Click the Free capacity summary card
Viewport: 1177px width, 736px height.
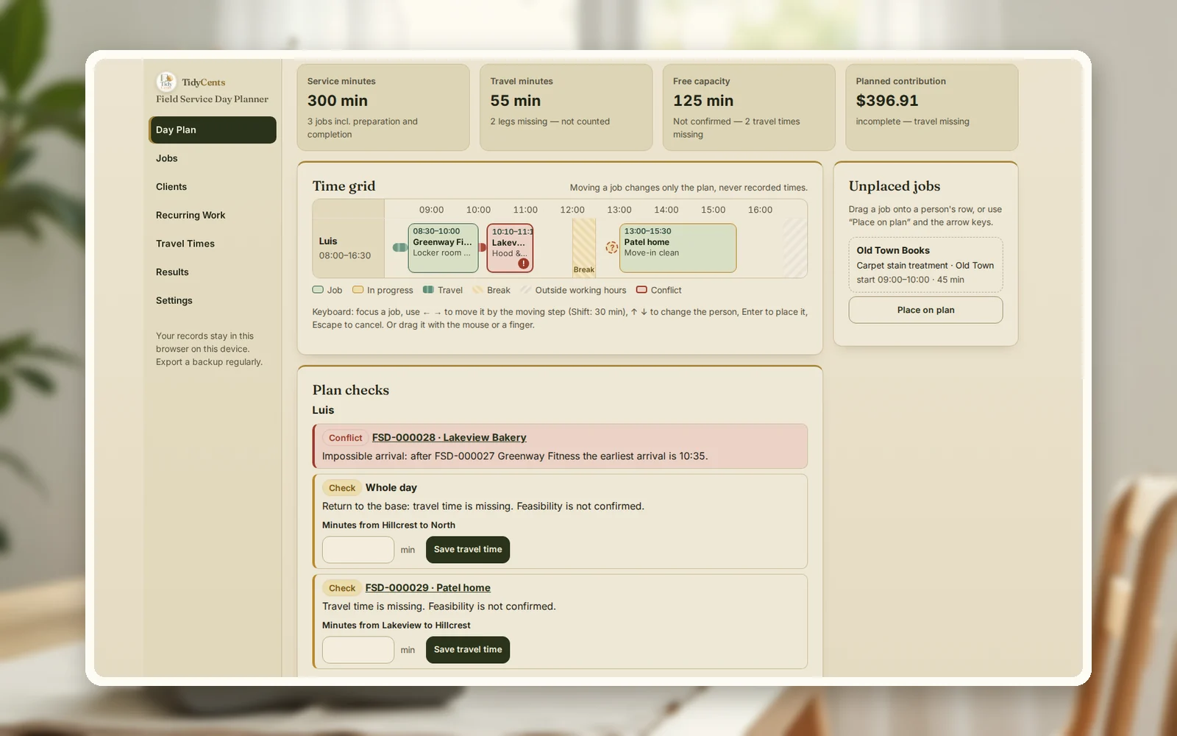tap(749, 107)
